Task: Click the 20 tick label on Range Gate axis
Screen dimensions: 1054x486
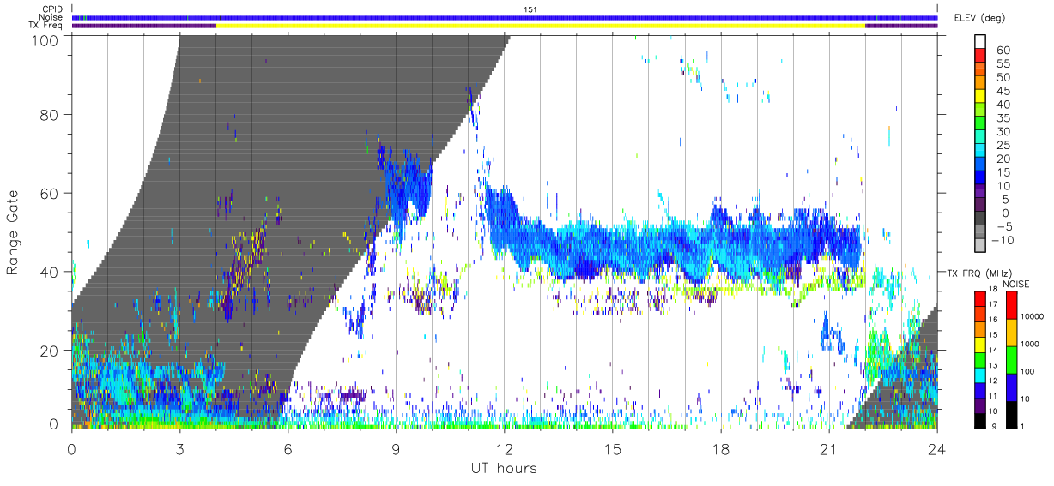Action: coord(49,350)
